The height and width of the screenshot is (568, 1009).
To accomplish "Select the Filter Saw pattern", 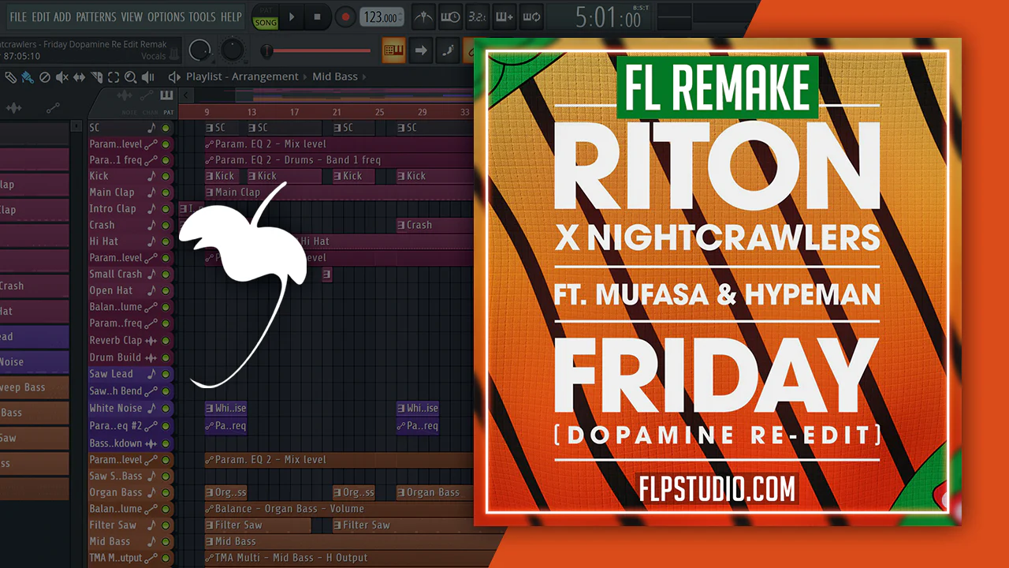I will pos(130,525).
